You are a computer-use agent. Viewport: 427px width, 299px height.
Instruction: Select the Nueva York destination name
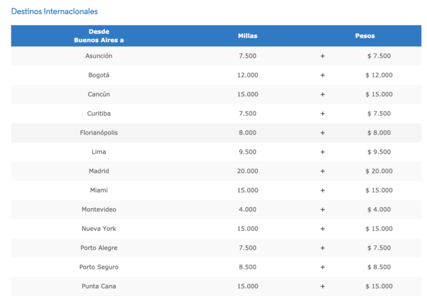pos(99,228)
